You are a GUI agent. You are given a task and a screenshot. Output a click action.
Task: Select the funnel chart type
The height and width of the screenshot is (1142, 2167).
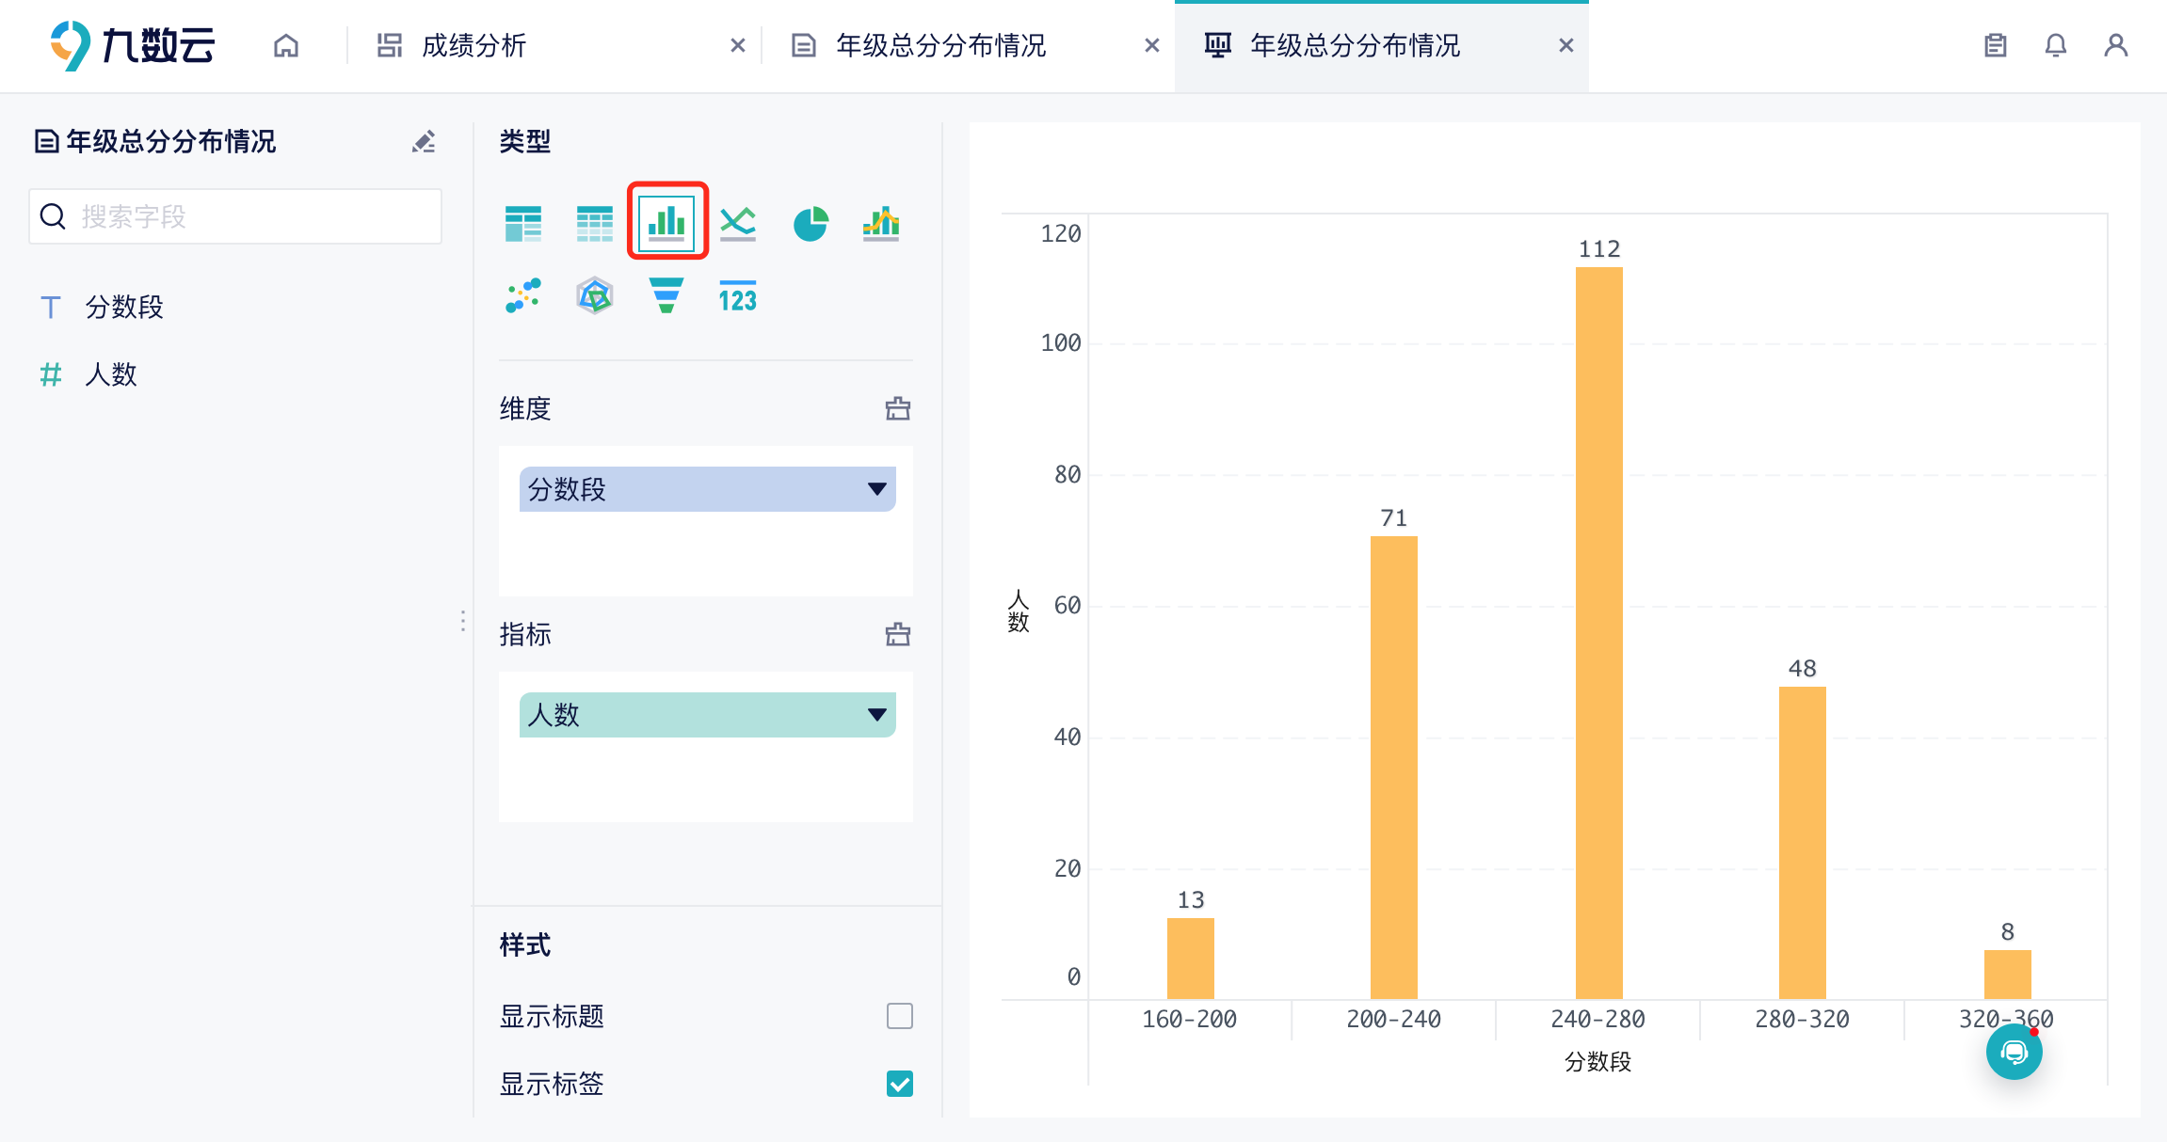[666, 295]
